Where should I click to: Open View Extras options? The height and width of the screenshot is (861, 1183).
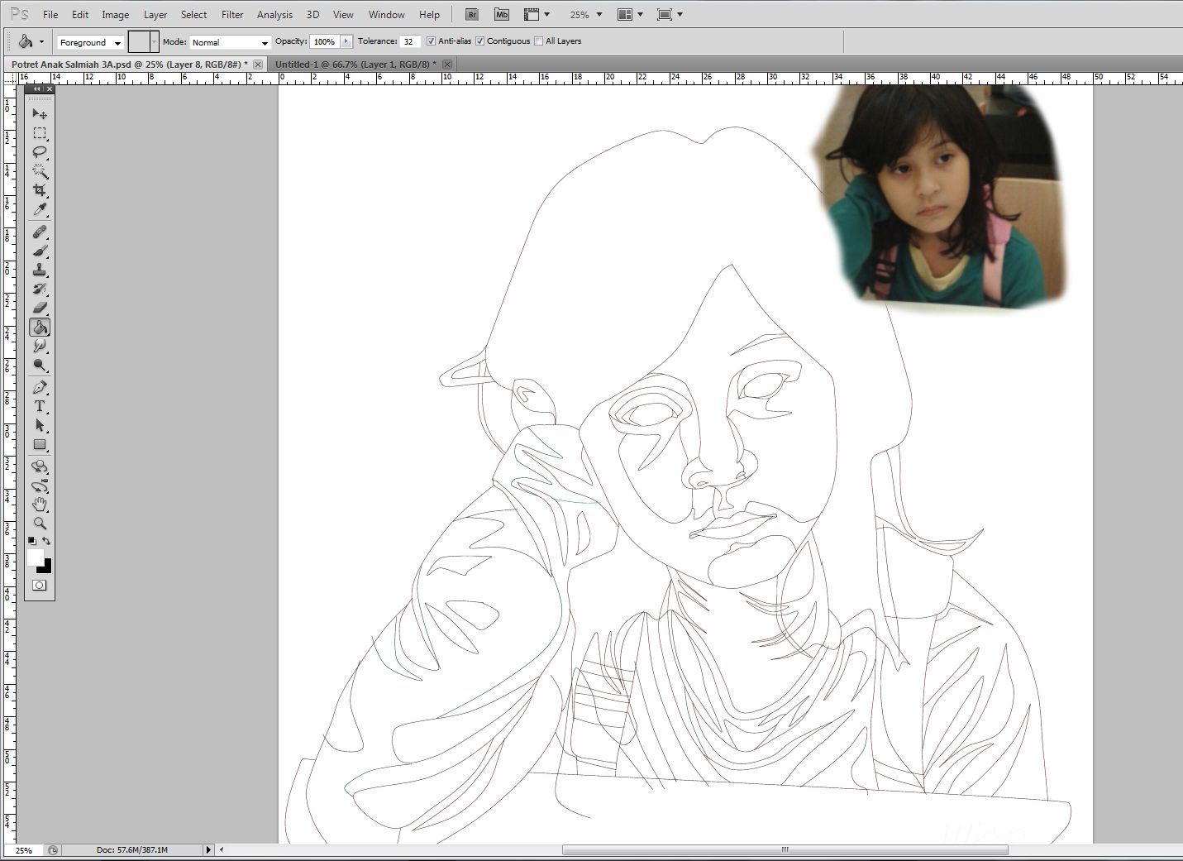537,14
